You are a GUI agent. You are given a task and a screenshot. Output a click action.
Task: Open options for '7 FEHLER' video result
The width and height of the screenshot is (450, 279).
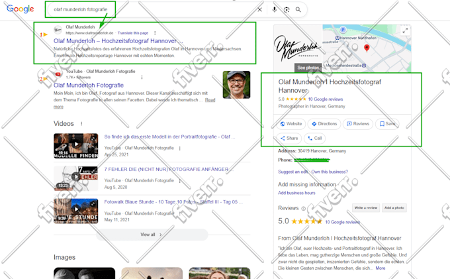click(x=179, y=181)
